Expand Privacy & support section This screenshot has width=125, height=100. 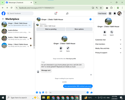pos(108,53)
